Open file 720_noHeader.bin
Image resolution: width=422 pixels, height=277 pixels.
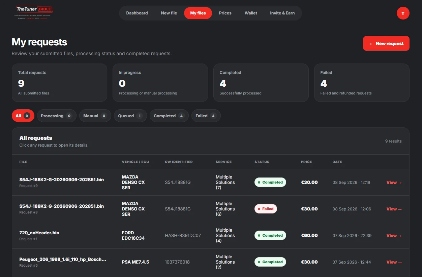[x=39, y=233]
